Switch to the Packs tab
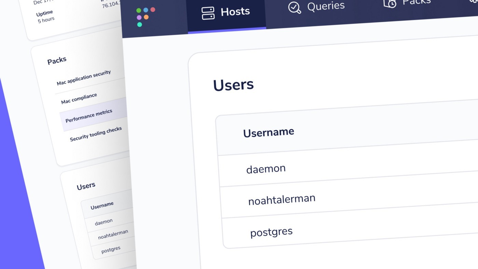Image resolution: width=478 pixels, height=269 pixels. (406, 3)
